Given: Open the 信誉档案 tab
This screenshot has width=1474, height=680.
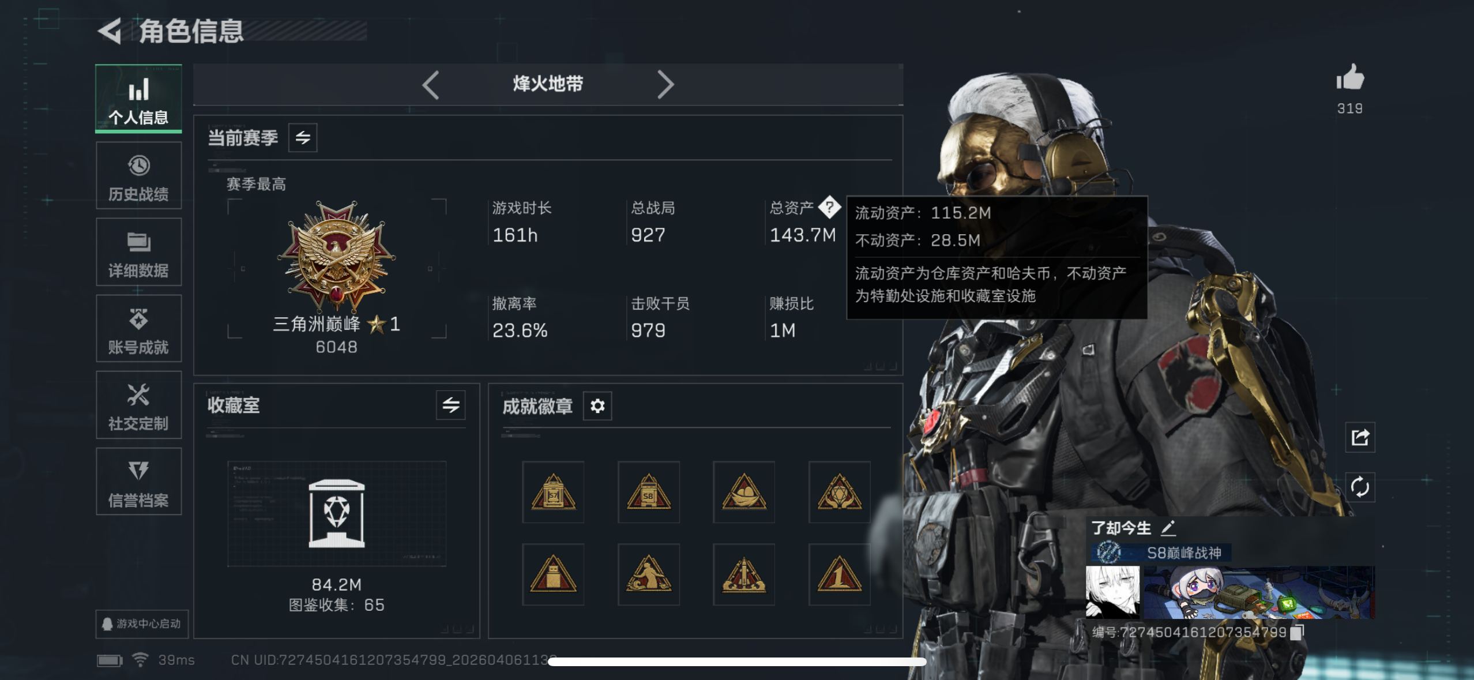Looking at the screenshot, I should [139, 482].
